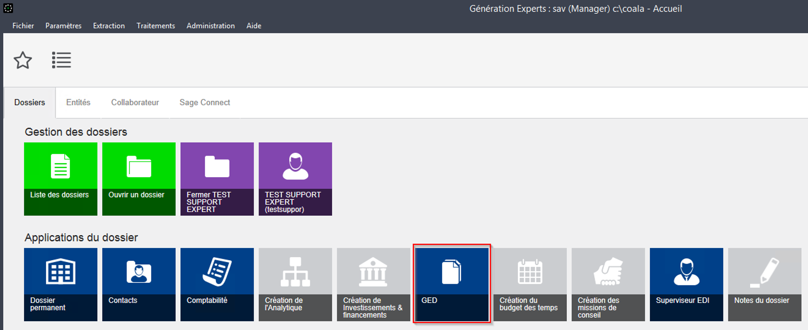Click Création de l'Analytique tile

click(295, 284)
